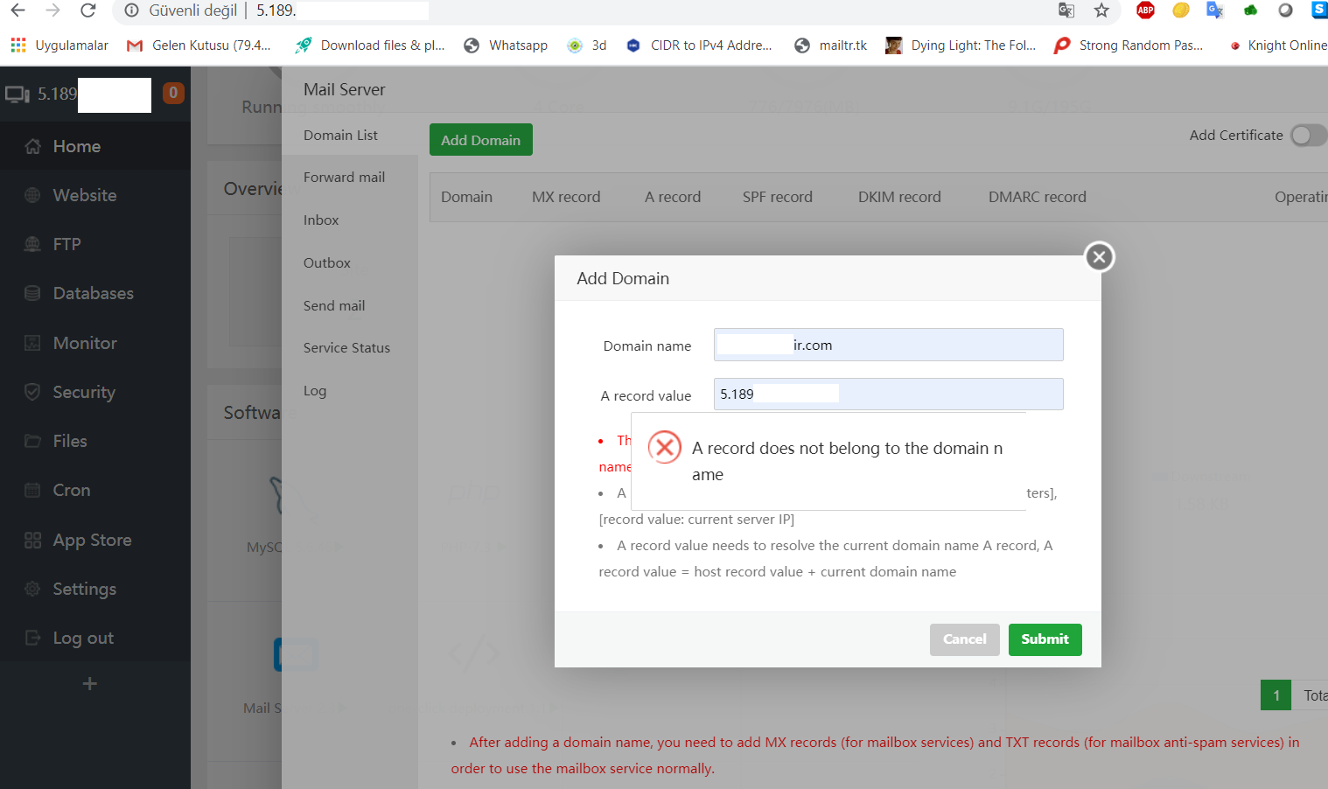Open the Dying Light bookmark
The image size is (1328, 789).
coord(961,45)
